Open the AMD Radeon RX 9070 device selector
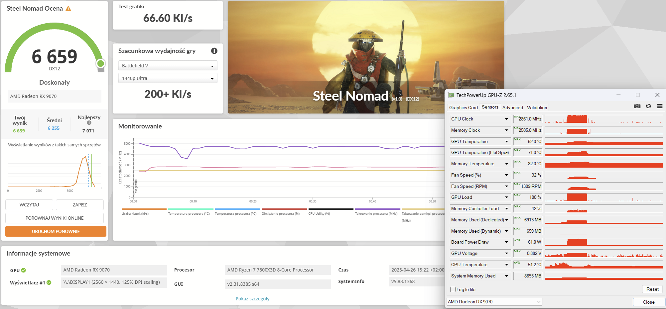 pyautogui.click(x=494, y=302)
